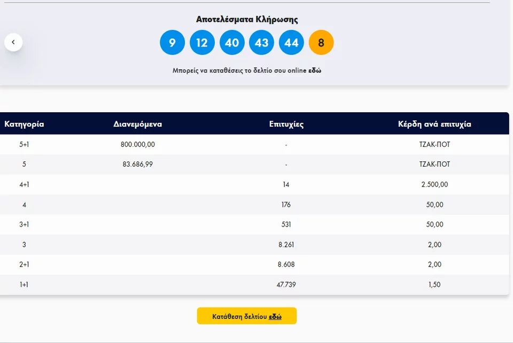Click the 'Διανεμόμενα' column header

(x=138, y=124)
